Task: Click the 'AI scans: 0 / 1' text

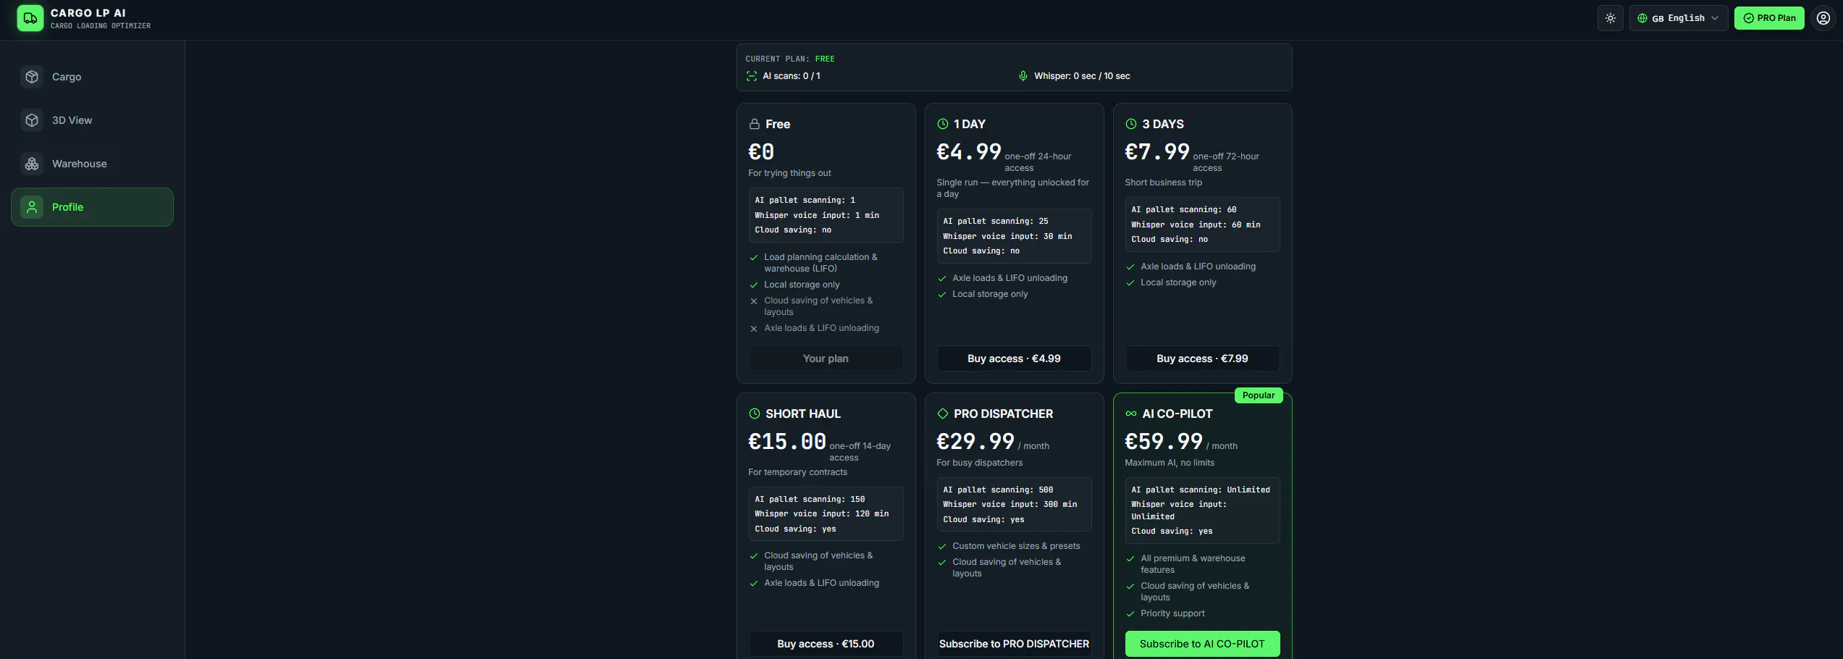Action: pos(792,76)
